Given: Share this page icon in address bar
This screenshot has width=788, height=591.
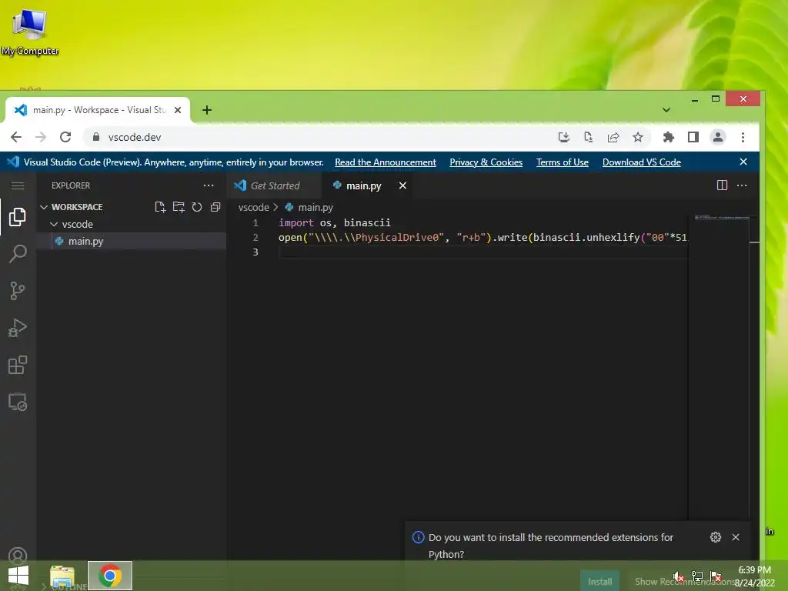Looking at the screenshot, I should [613, 137].
